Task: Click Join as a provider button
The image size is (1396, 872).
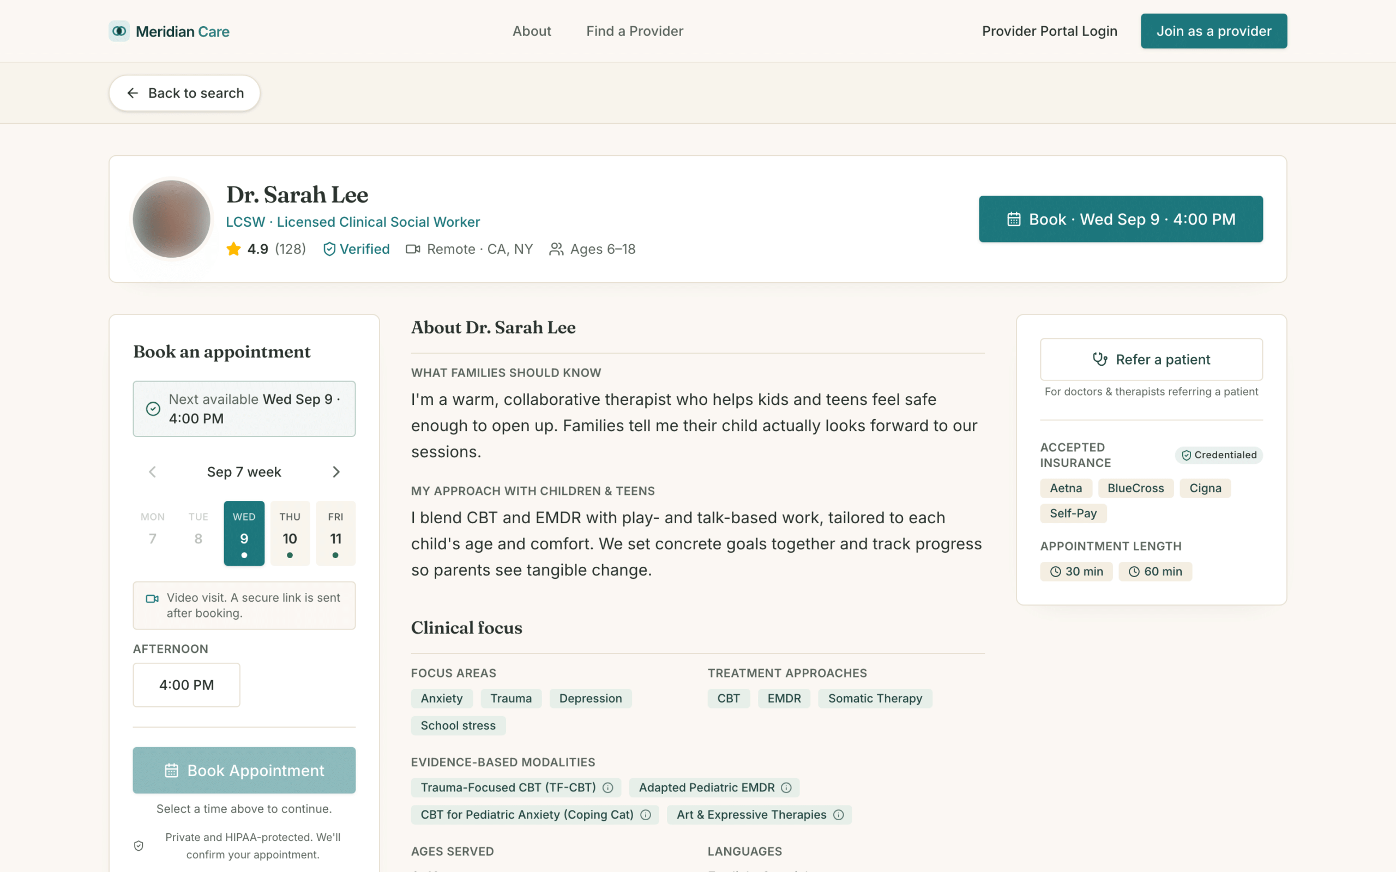Action: click(1214, 31)
